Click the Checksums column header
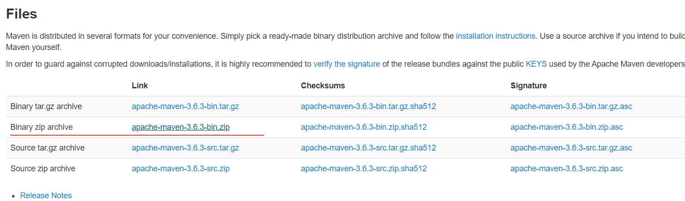 click(322, 86)
